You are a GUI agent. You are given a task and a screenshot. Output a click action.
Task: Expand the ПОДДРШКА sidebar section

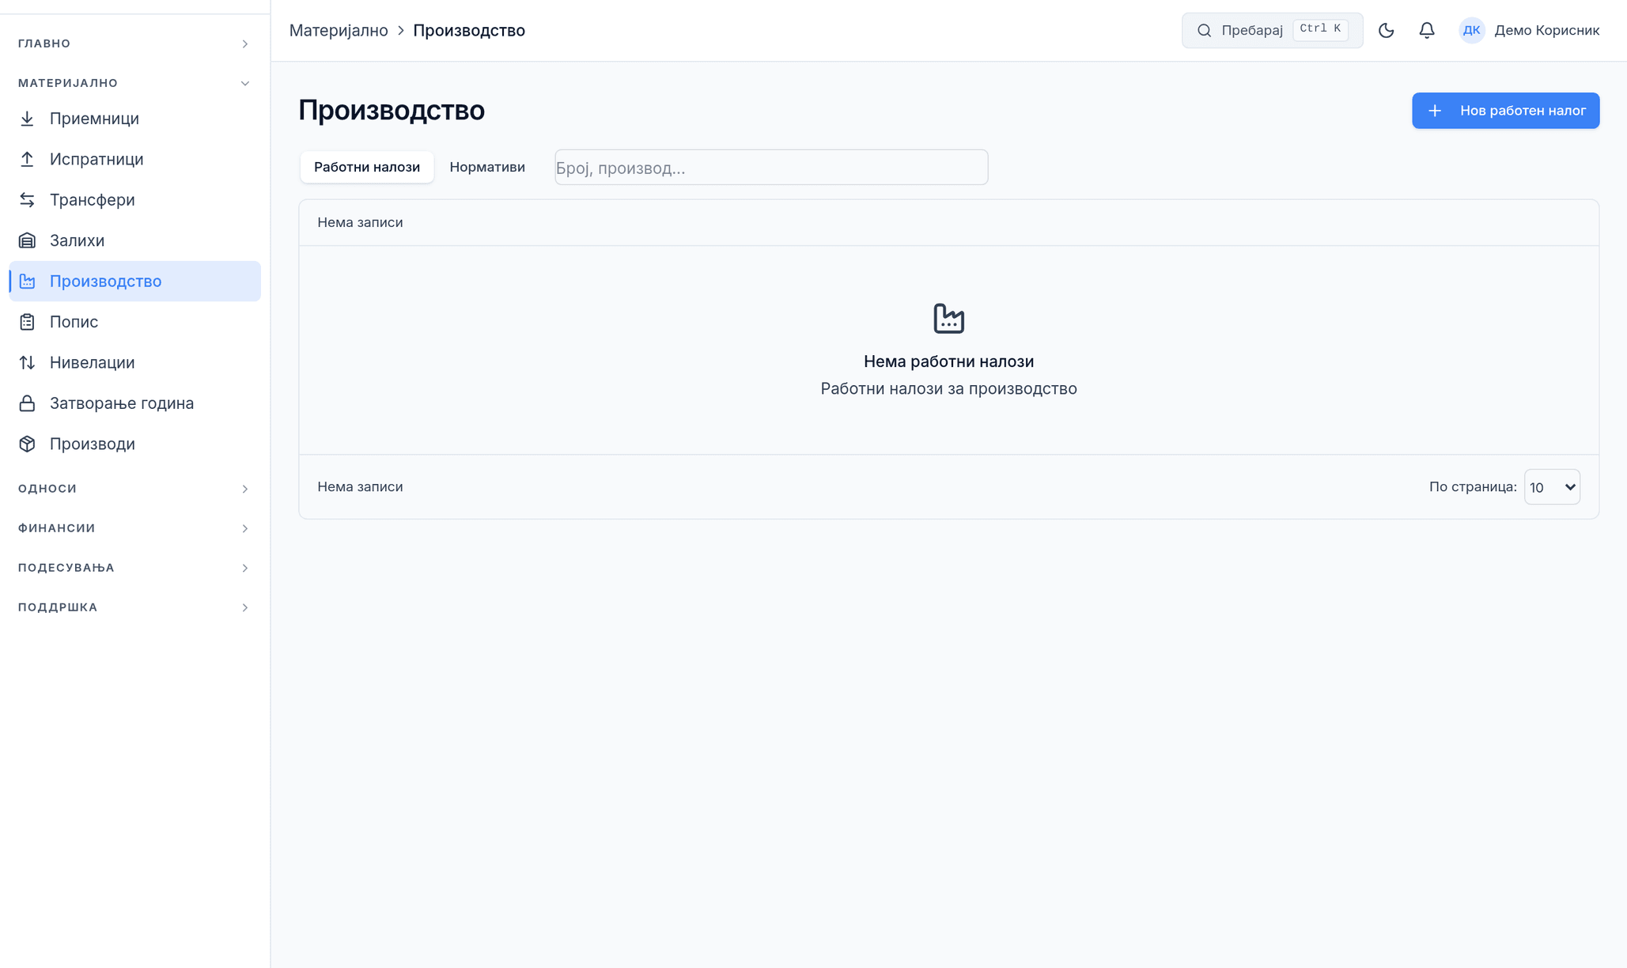tap(134, 607)
